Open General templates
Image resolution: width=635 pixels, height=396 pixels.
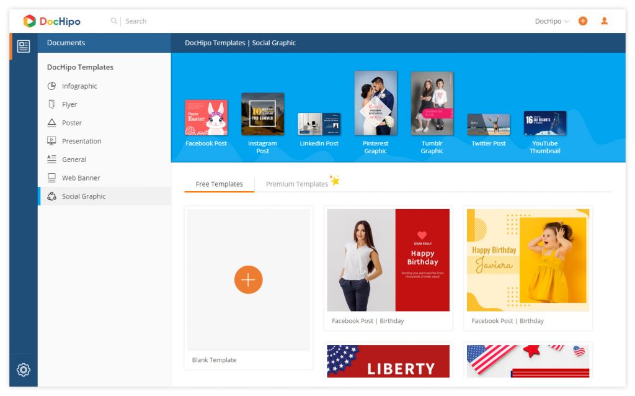74,160
